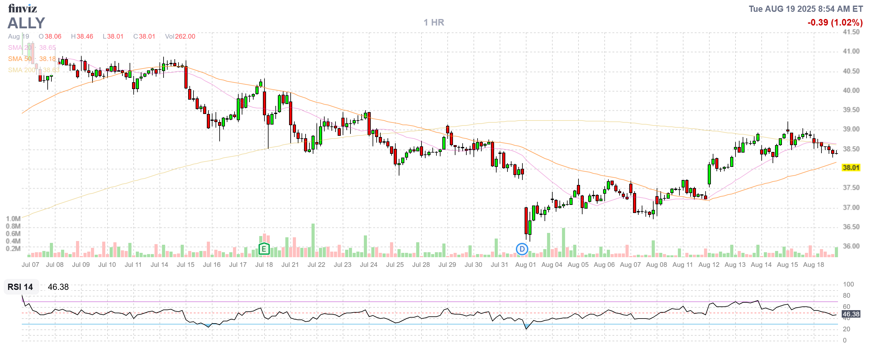The height and width of the screenshot is (350, 871).
Task: Click the Aug 18 date axis label
Action: point(813,265)
